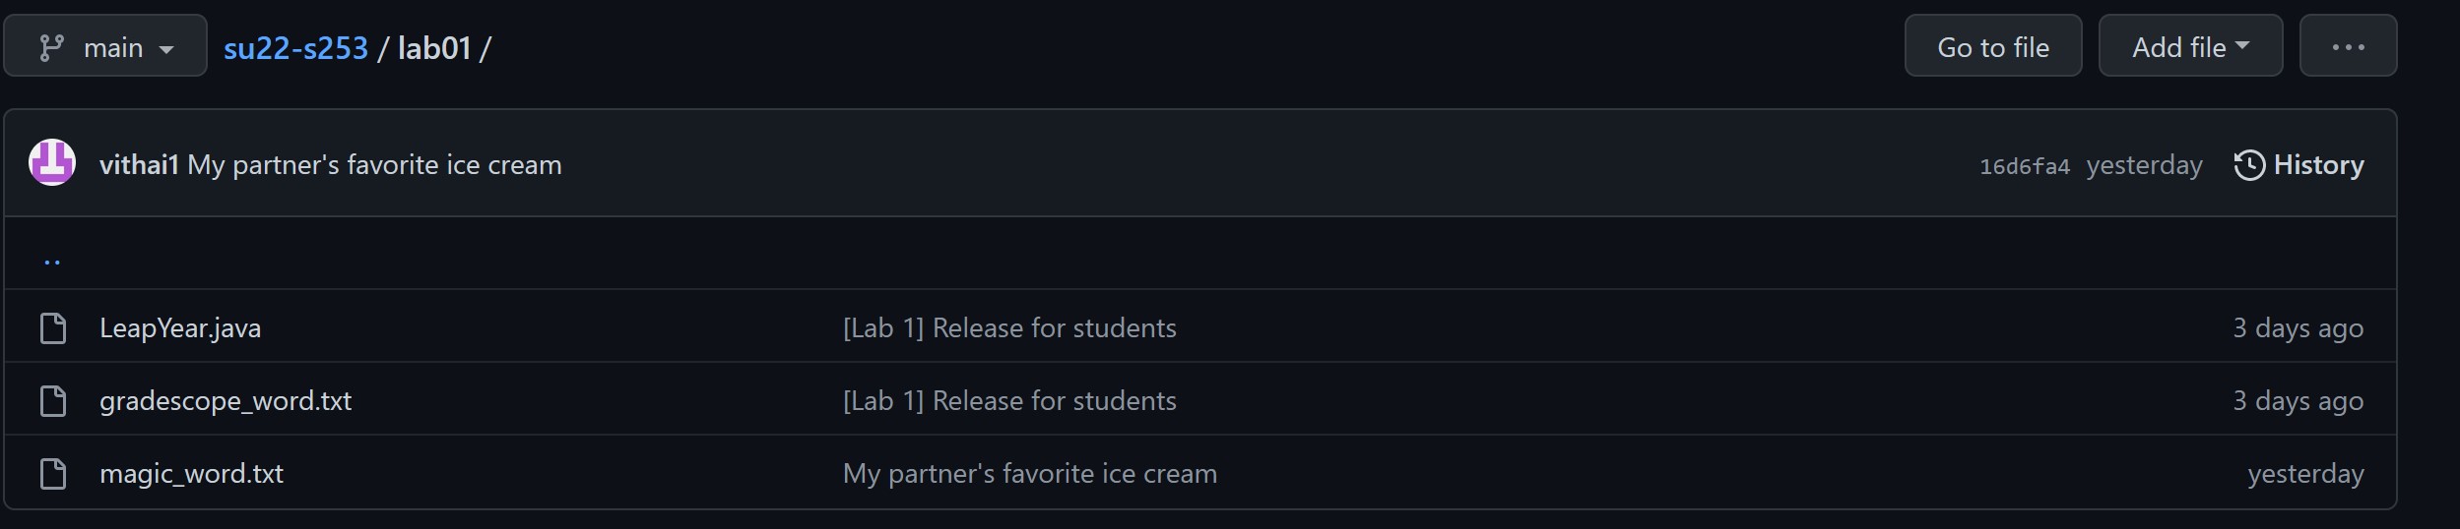Viewport: 2460px width, 529px height.
Task: Navigate to su22-s253 repository root
Action: 295,48
